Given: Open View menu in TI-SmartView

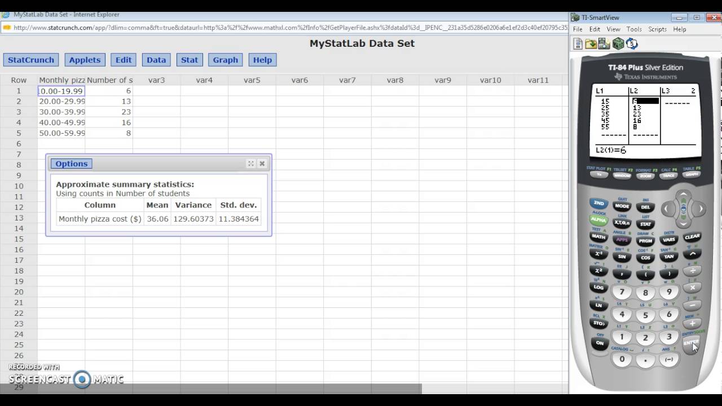Looking at the screenshot, I should click(614, 29).
